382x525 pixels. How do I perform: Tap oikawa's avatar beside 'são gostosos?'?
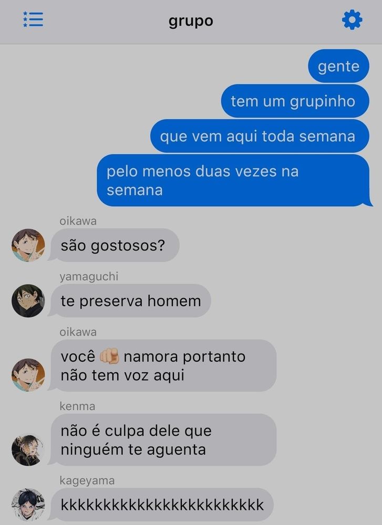click(28, 245)
